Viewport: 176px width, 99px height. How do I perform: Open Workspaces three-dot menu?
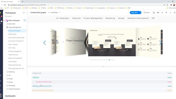click(x=24, y=13)
